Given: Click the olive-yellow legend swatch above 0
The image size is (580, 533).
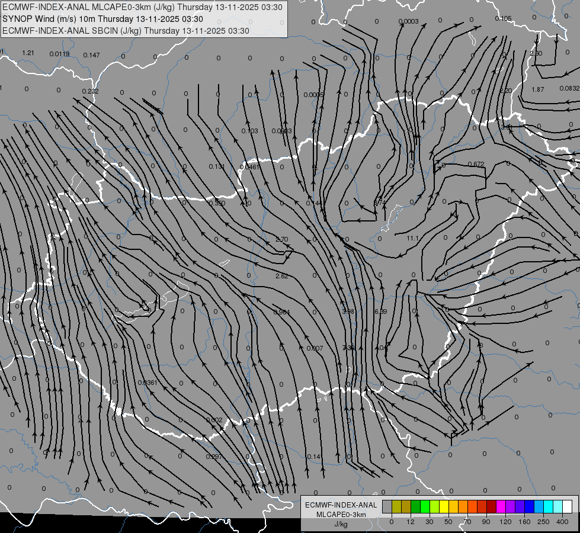Looking at the screenshot, I should pos(396,506).
